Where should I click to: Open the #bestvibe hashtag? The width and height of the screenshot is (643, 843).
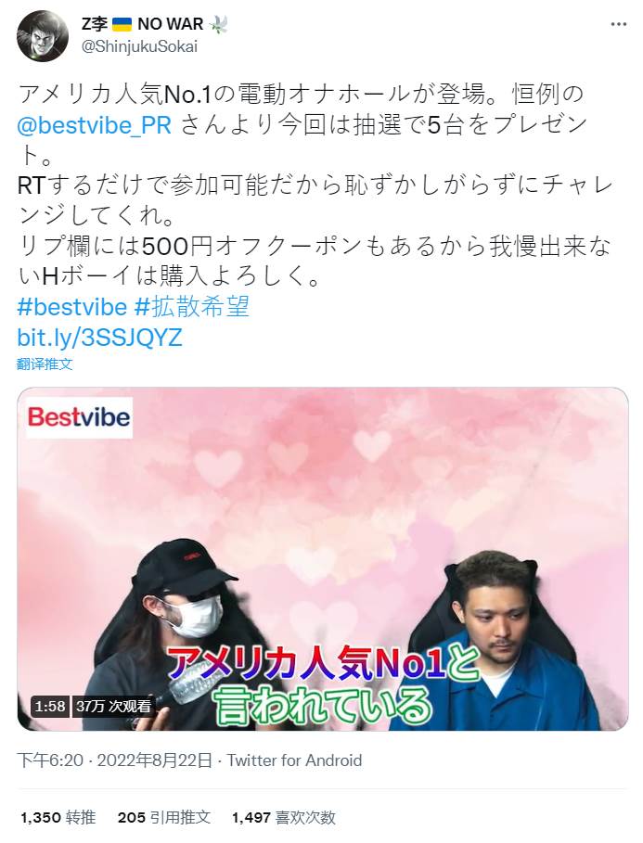[72, 307]
